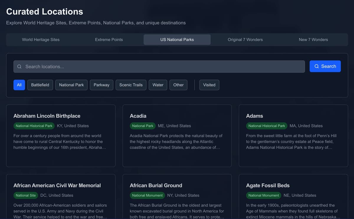Select the Other filter chip

point(178,85)
